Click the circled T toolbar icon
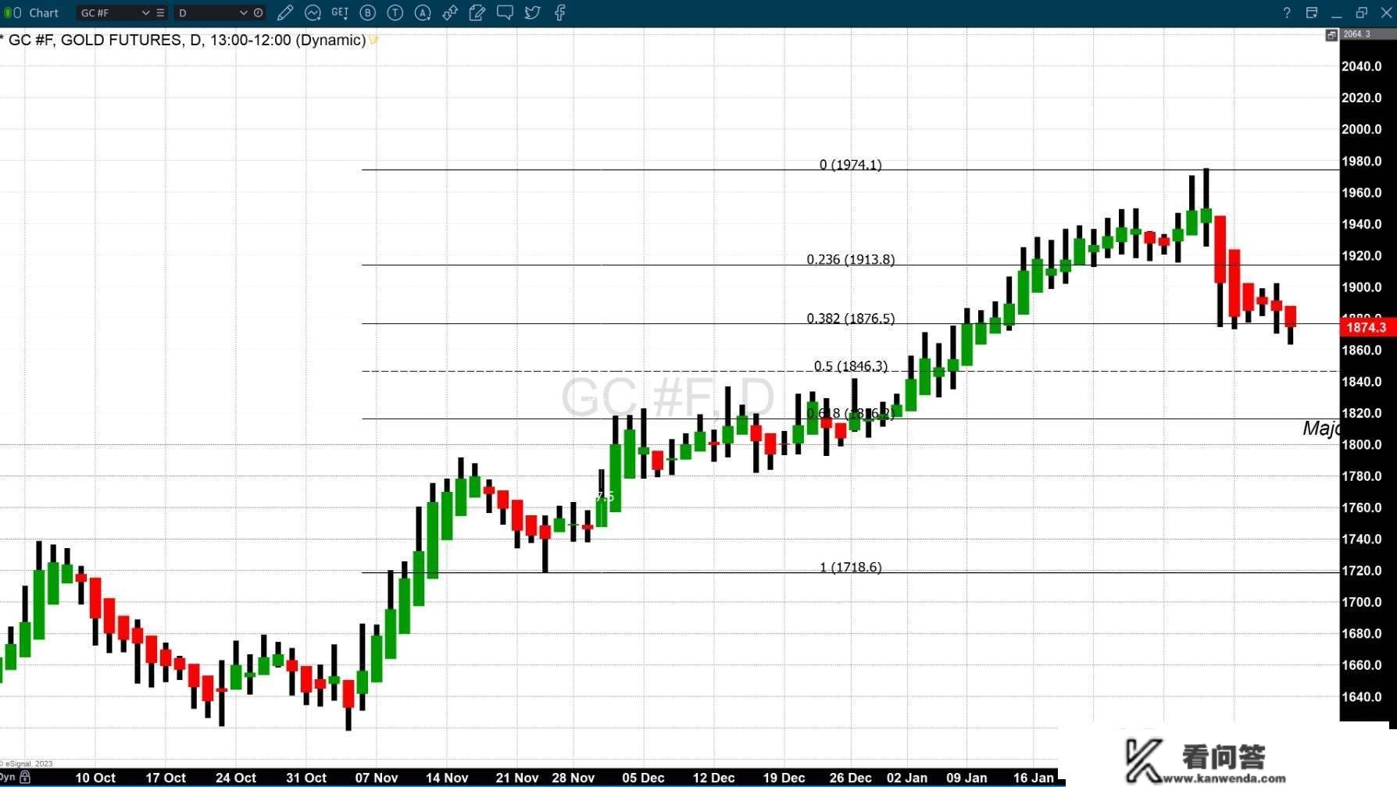 (x=395, y=12)
